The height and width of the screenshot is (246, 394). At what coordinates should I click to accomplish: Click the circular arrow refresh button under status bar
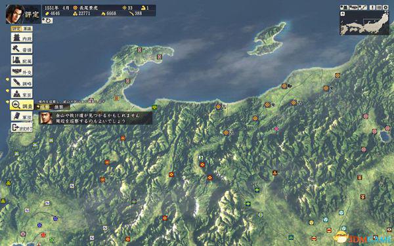(x=47, y=20)
